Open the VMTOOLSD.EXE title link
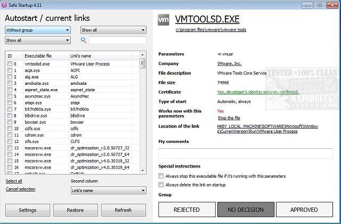This screenshot has height=224, width=341. click(x=207, y=19)
